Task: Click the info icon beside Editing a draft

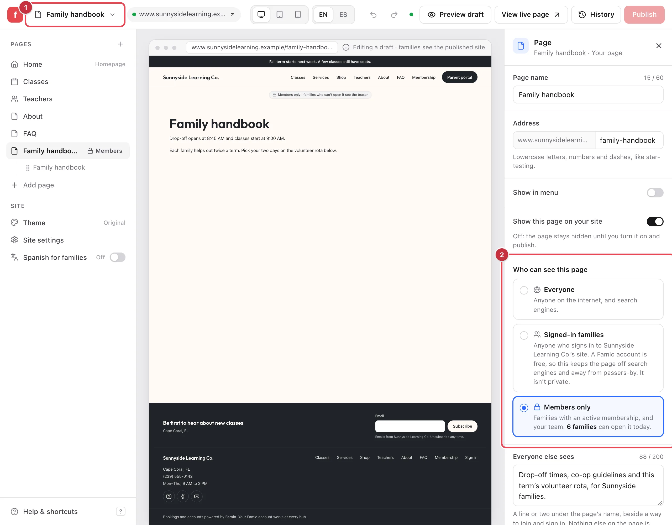Action: click(346, 47)
